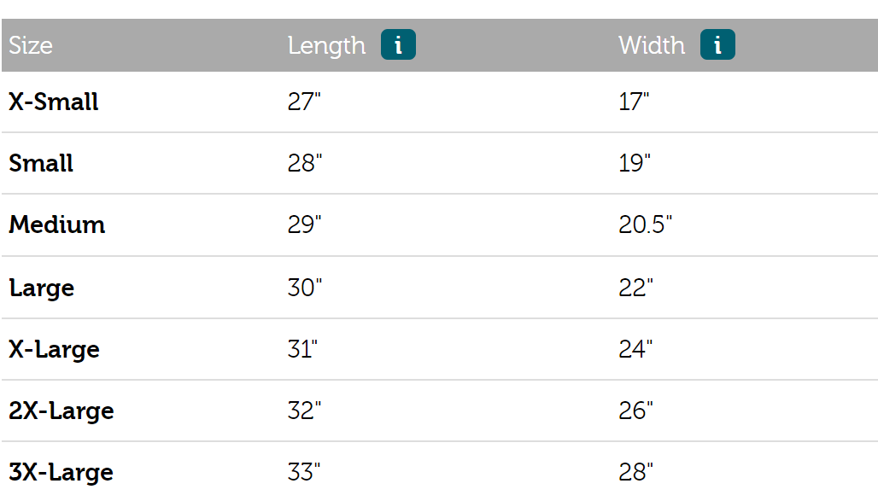Select the Small size row label

click(41, 163)
